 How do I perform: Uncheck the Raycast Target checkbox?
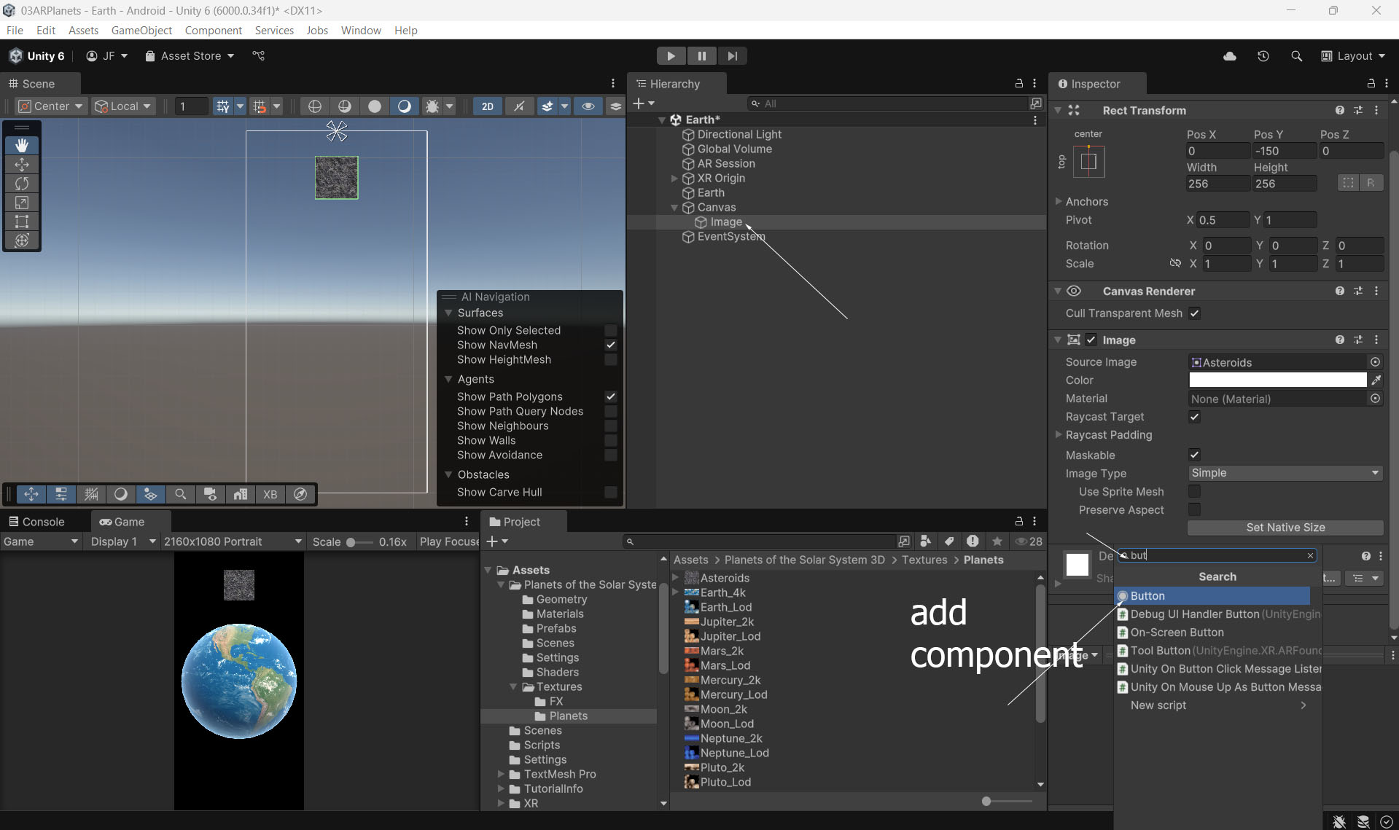click(x=1194, y=417)
